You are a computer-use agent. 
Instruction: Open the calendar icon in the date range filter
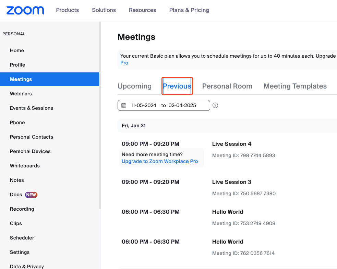tap(124, 105)
